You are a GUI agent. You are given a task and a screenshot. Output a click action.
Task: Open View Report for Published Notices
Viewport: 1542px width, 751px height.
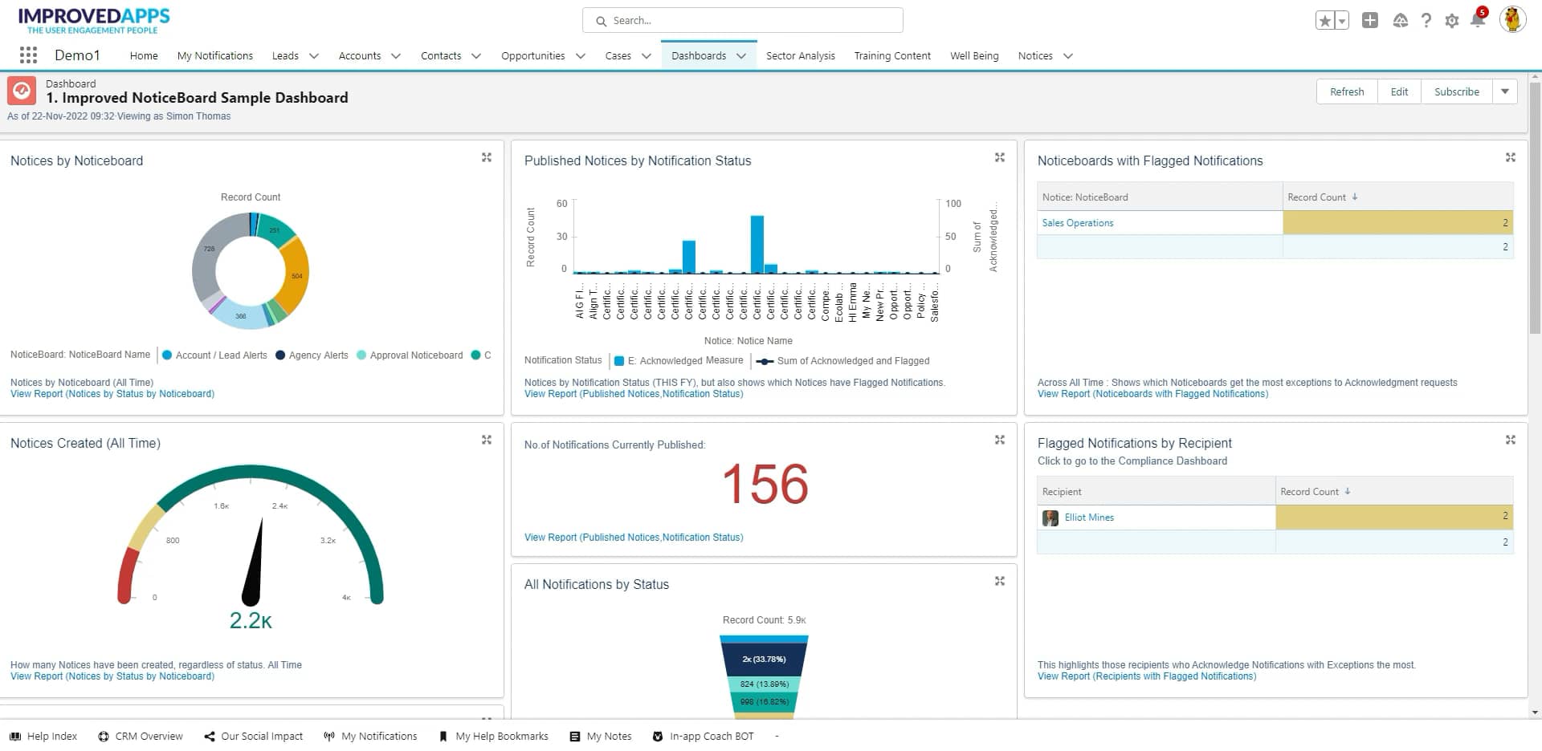pos(634,393)
